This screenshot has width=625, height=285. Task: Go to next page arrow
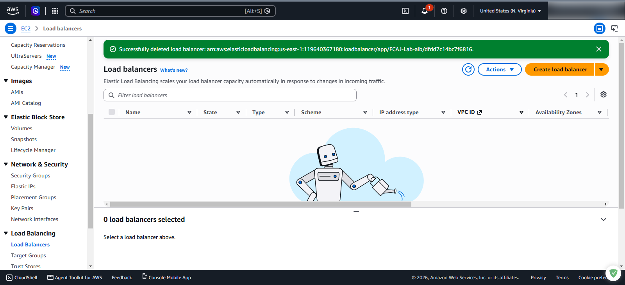tap(587, 95)
